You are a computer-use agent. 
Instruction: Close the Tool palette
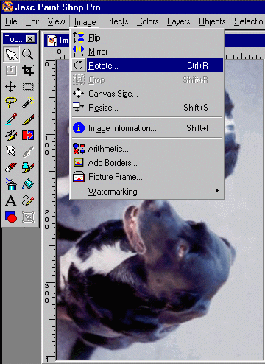[30, 38]
